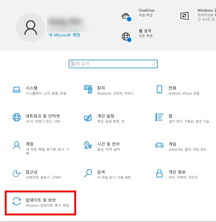Open the Gaming (게임) controller icon
The width and height of the screenshot is (216, 222).
click(159, 145)
